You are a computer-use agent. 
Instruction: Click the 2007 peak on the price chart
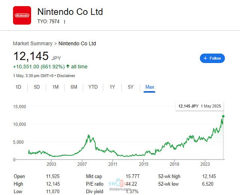point(88,135)
